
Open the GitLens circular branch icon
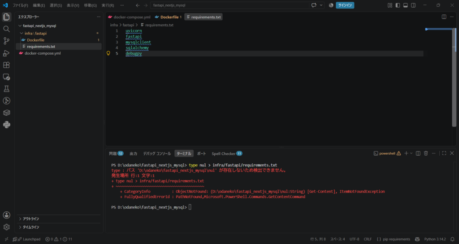[x=6, y=101]
